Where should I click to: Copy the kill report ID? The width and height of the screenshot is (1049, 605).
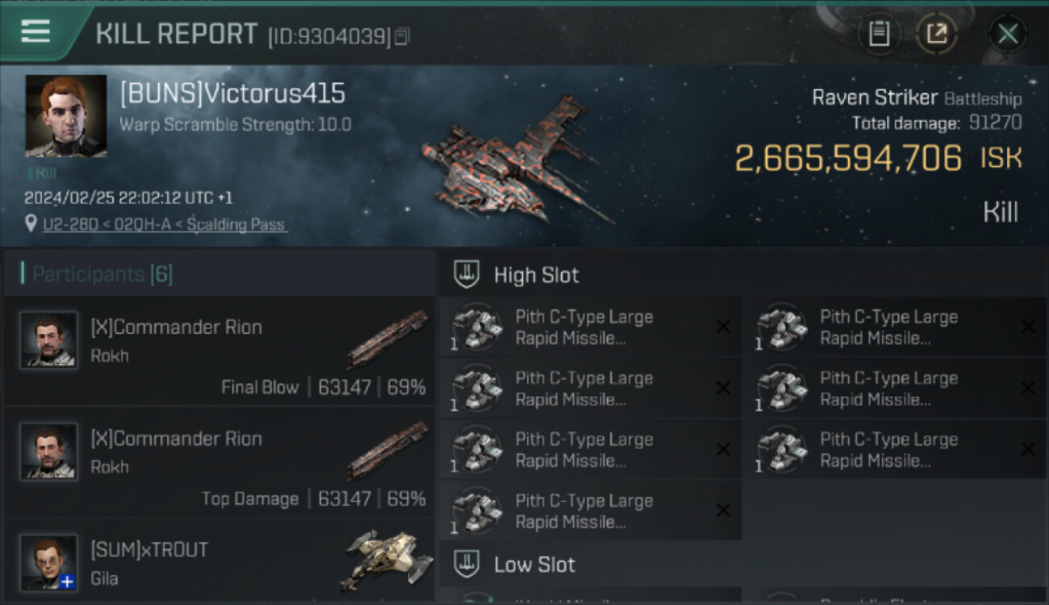point(401,36)
